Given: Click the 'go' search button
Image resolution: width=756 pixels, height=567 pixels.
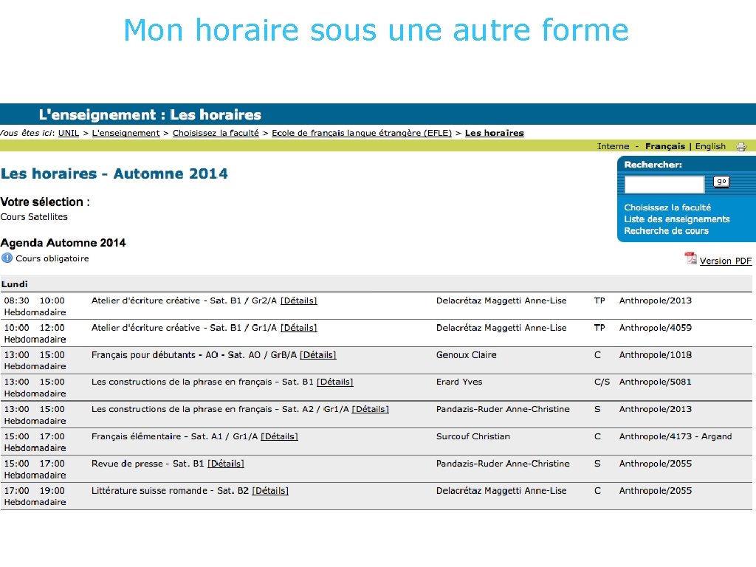Looking at the screenshot, I should pos(721,182).
